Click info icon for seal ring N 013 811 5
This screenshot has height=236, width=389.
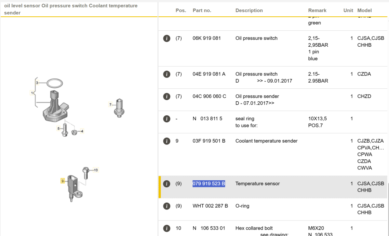click(166, 119)
